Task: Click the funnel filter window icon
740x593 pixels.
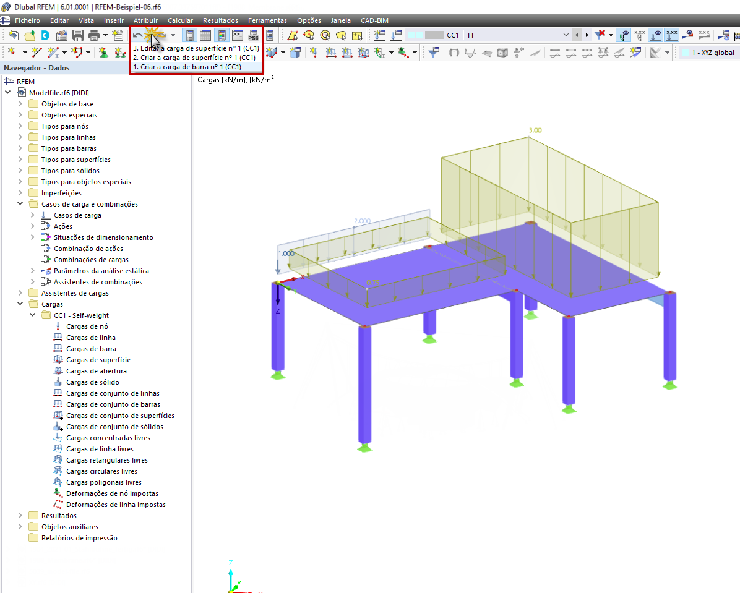Action: tap(434, 53)
